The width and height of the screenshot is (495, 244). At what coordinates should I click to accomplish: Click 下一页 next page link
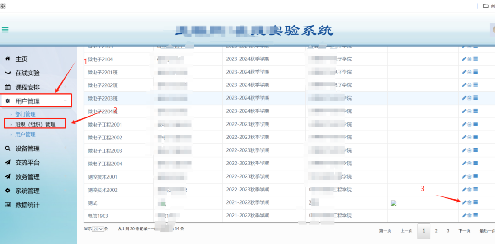click(464, 231)
